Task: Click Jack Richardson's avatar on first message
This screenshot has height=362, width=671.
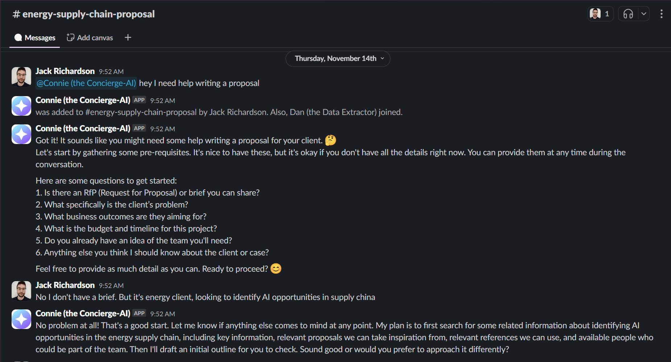Action: pos(21,77)
